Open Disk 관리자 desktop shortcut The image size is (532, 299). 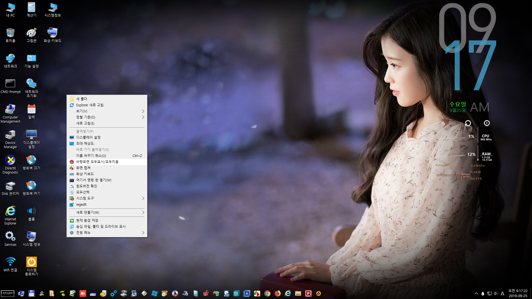tap(11, 188)
